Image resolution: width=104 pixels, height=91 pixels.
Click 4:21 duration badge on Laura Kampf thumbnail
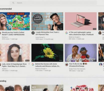coord(61,29)
